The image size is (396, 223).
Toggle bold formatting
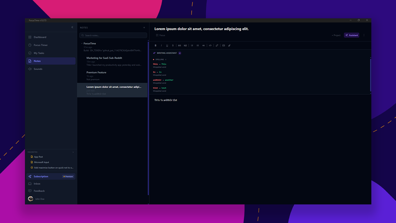coord(155,46)
